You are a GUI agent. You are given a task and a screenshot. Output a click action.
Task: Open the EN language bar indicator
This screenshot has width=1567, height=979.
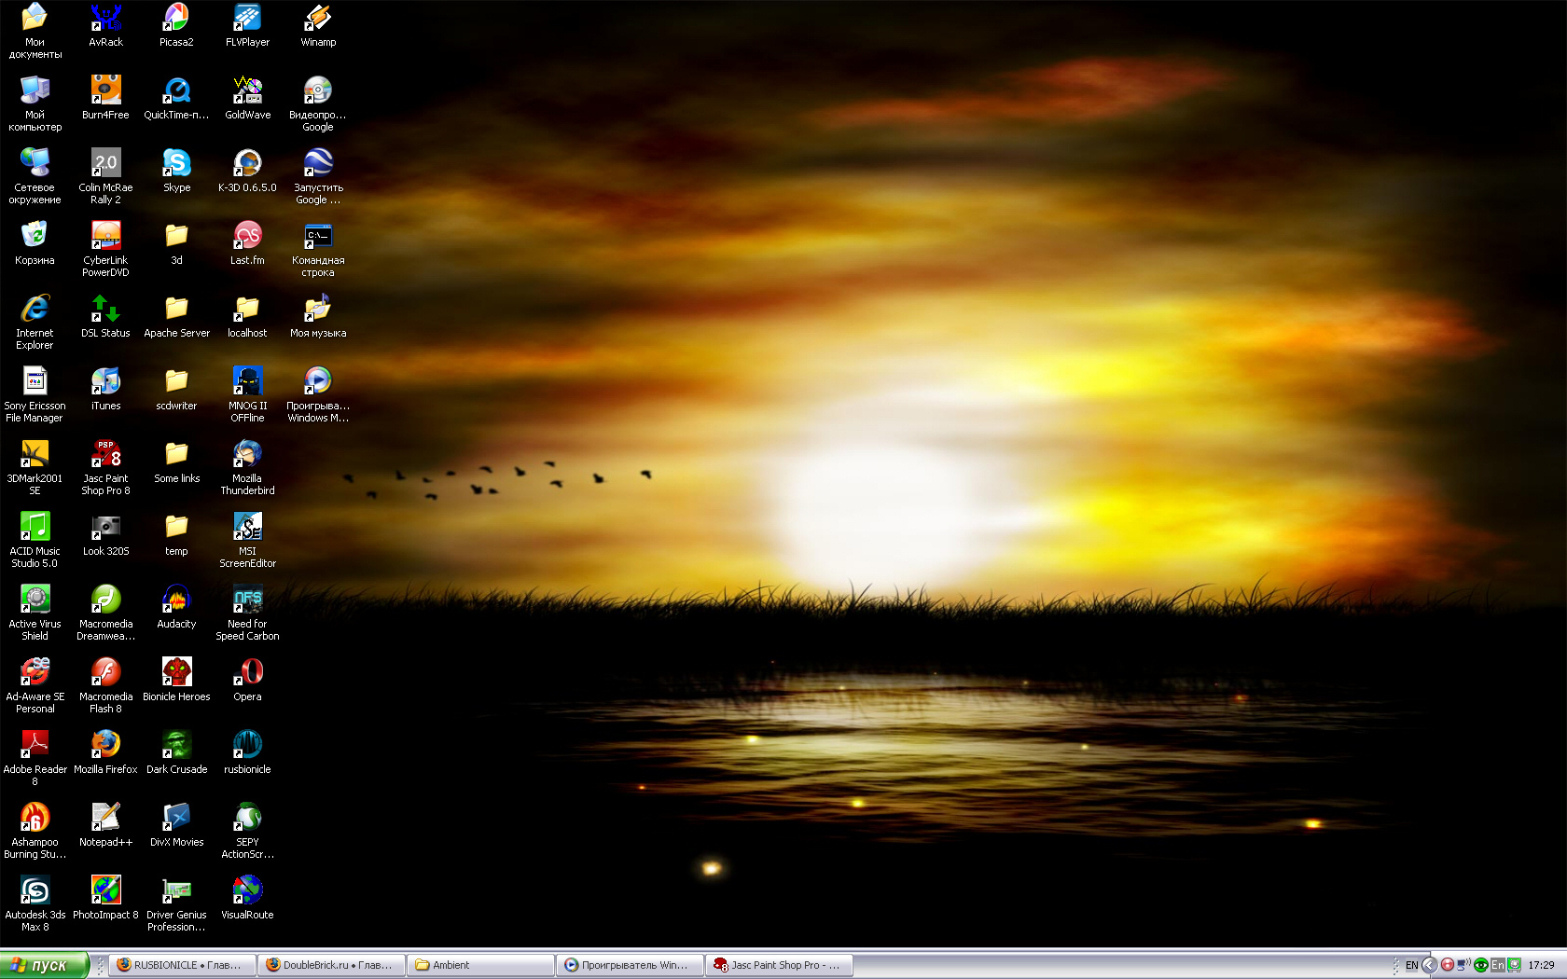tap(1411, 965)
